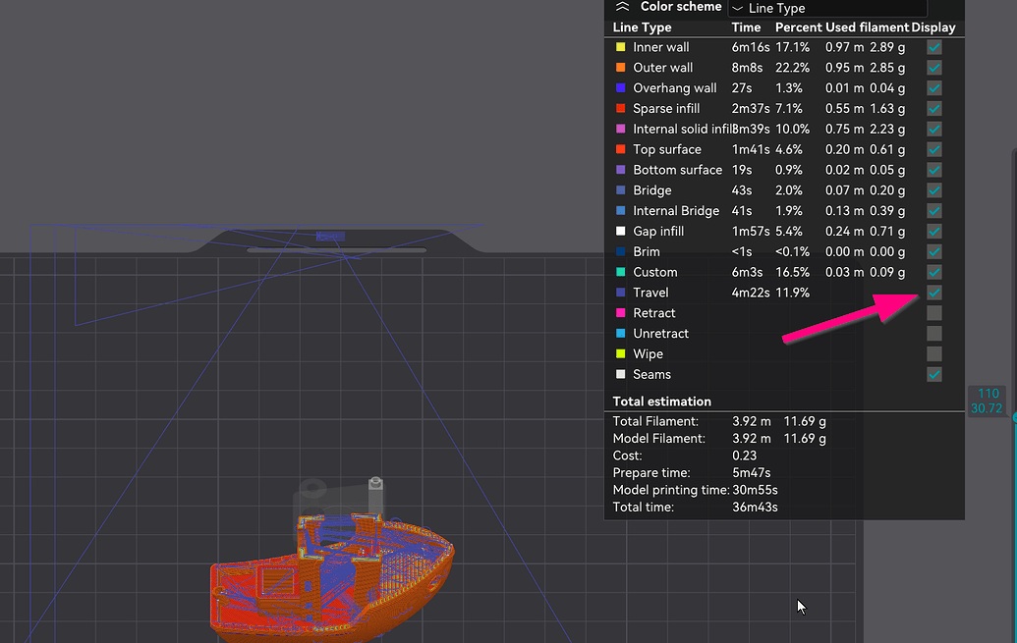1017x643 pixels.
Task: Click the Percent column header
Action: (x=799, y=27)
